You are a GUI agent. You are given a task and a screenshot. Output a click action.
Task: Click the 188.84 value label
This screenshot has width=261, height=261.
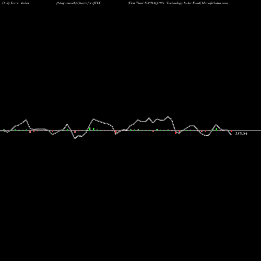tap(241, 134)
